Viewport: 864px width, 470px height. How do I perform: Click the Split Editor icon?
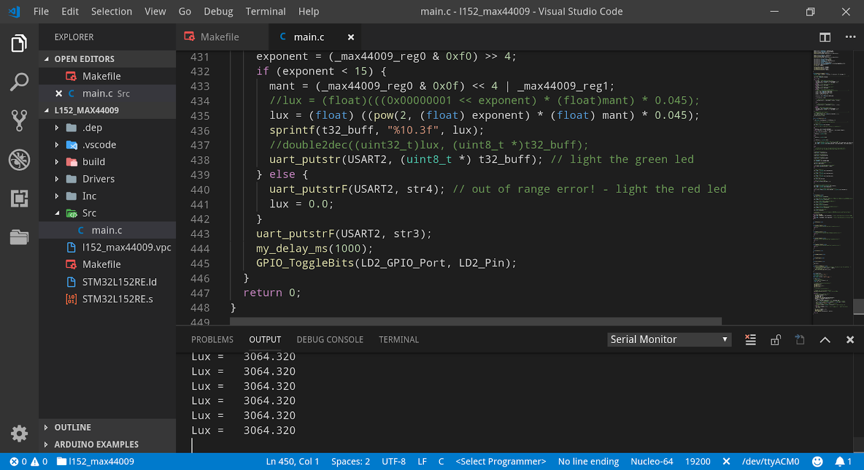click(825, 37)
